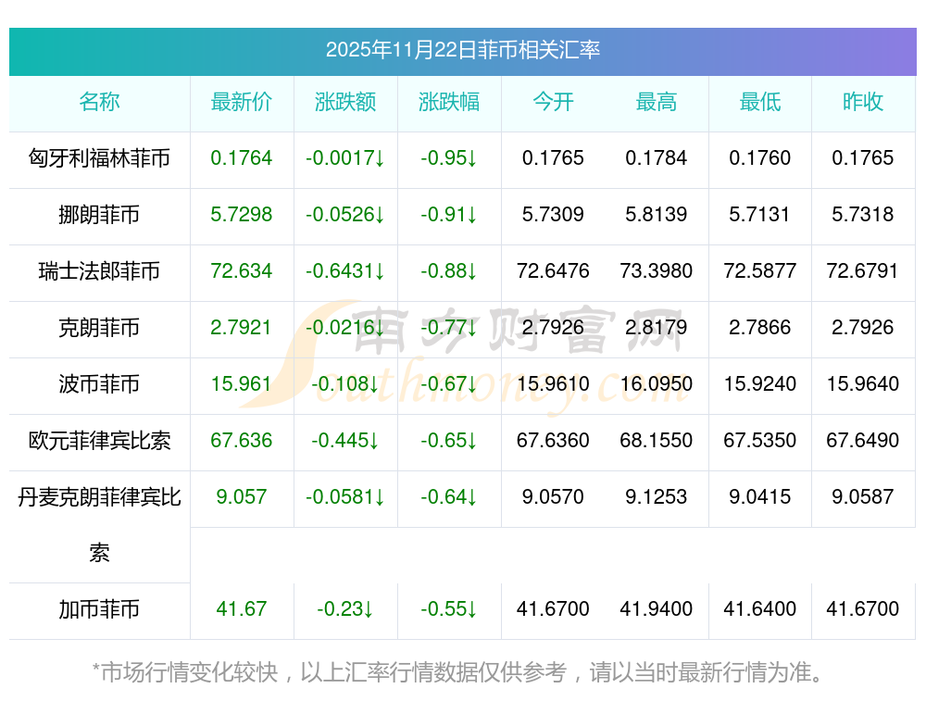Select low value 9.0415
This screenshot has height=701, width=926.
[x=760, y=496]
